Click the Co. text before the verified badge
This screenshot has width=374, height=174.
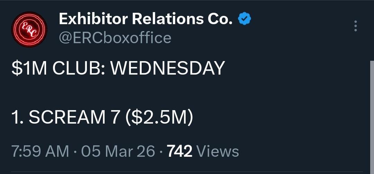coord(220,20)
